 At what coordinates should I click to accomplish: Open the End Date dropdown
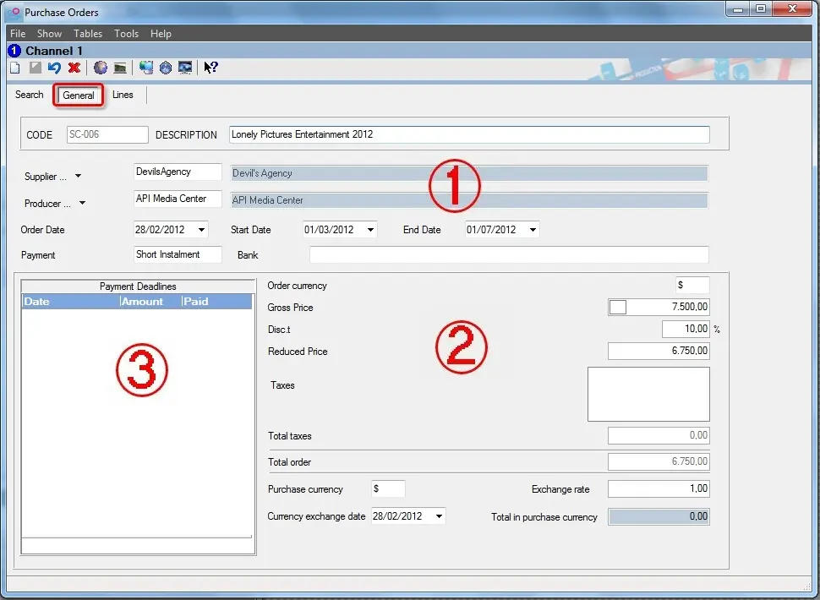533,230
